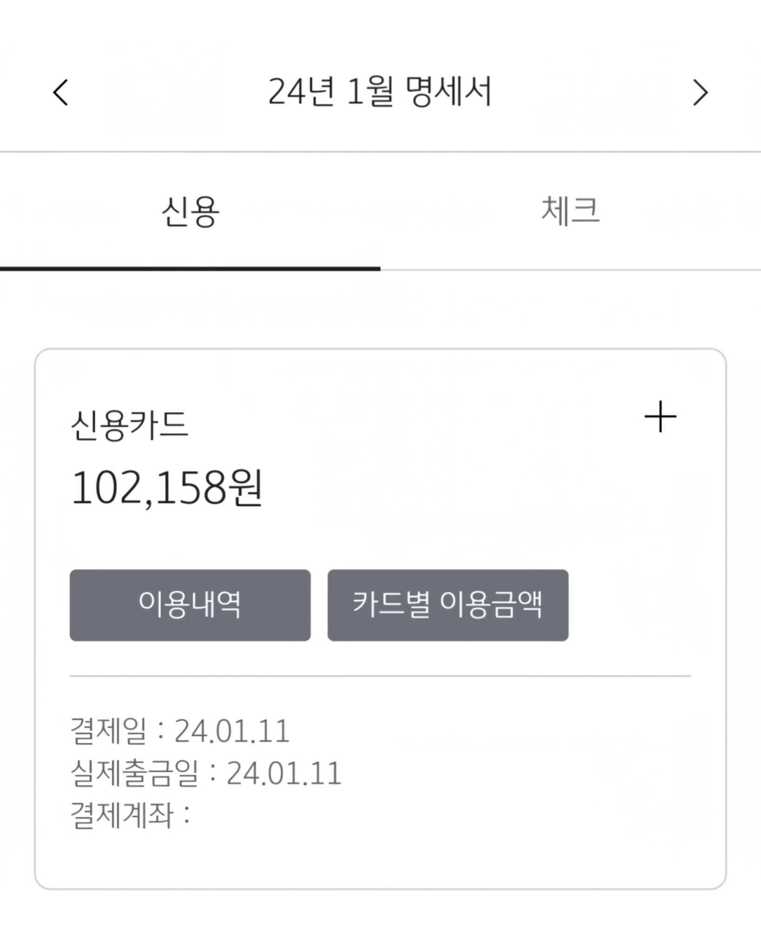761x951 pixels.
Task: Tap the 결제일 label
Action: pos(108,731)
